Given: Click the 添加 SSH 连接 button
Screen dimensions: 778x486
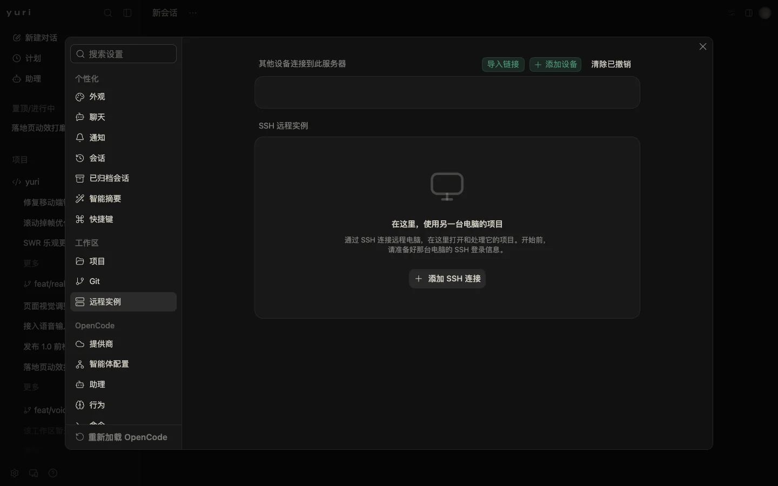Looking at the screenshot, I should [x=447, y=279].
